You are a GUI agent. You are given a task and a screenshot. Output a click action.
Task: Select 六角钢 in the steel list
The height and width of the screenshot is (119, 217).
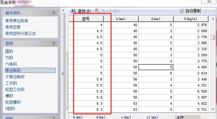(x=11, y=64)
